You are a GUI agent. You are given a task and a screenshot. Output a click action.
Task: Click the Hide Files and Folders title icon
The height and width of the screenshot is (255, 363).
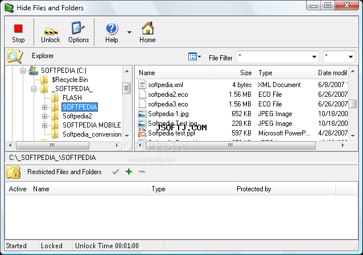point(9,8)
